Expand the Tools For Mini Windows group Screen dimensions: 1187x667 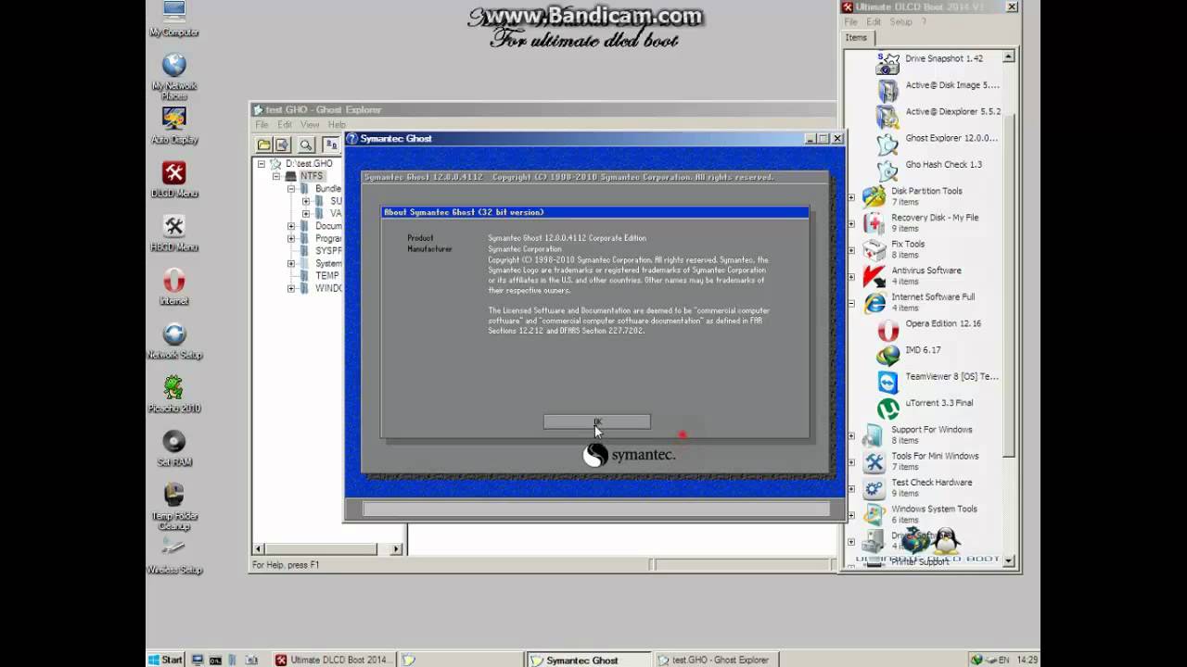tap(851, 461)
